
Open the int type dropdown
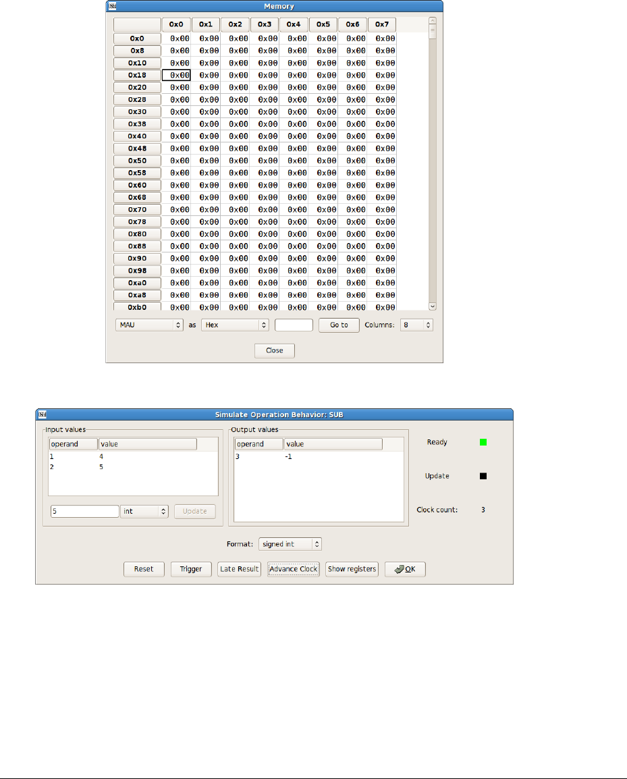pos(144,511)
